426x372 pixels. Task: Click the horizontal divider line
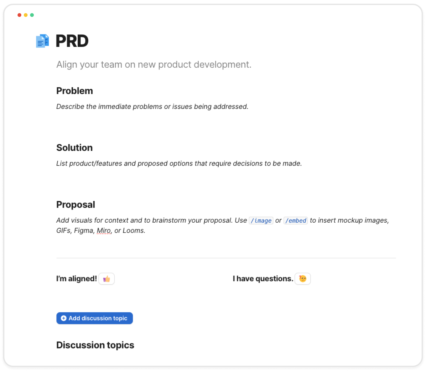(x=226, y=258)
